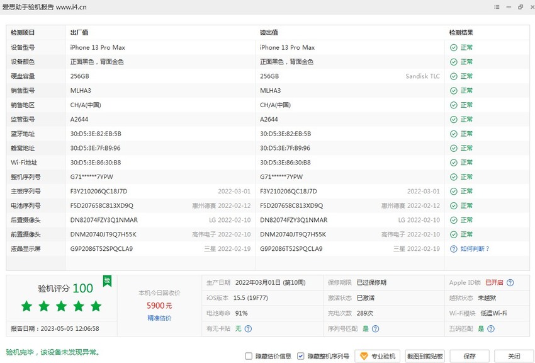Click the green check icon in the Wi-Fi地址 row
The height and width of the screenshot is (363, 535).
pyautogui.click(x=453, y=163)
